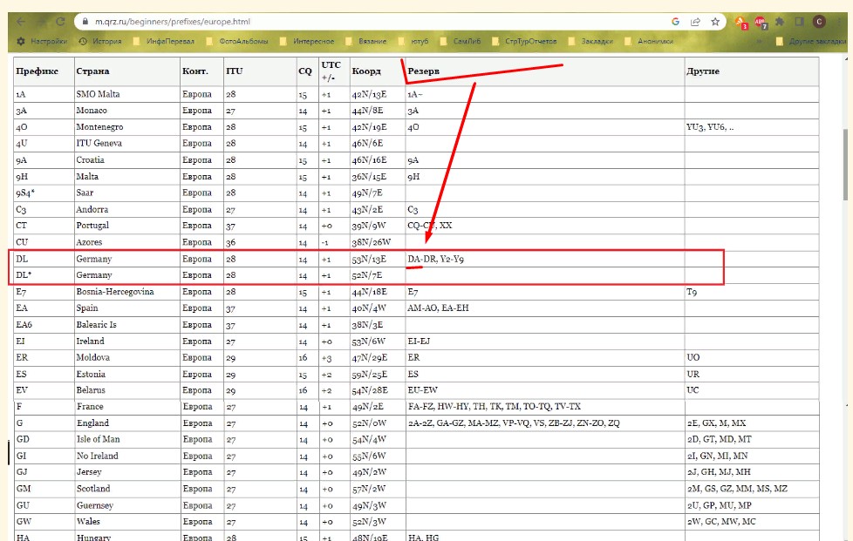Image resolution: width=853 pixels, height=541 pixels.
Task: Select the Jersey cell
Action: pos(128,472)
